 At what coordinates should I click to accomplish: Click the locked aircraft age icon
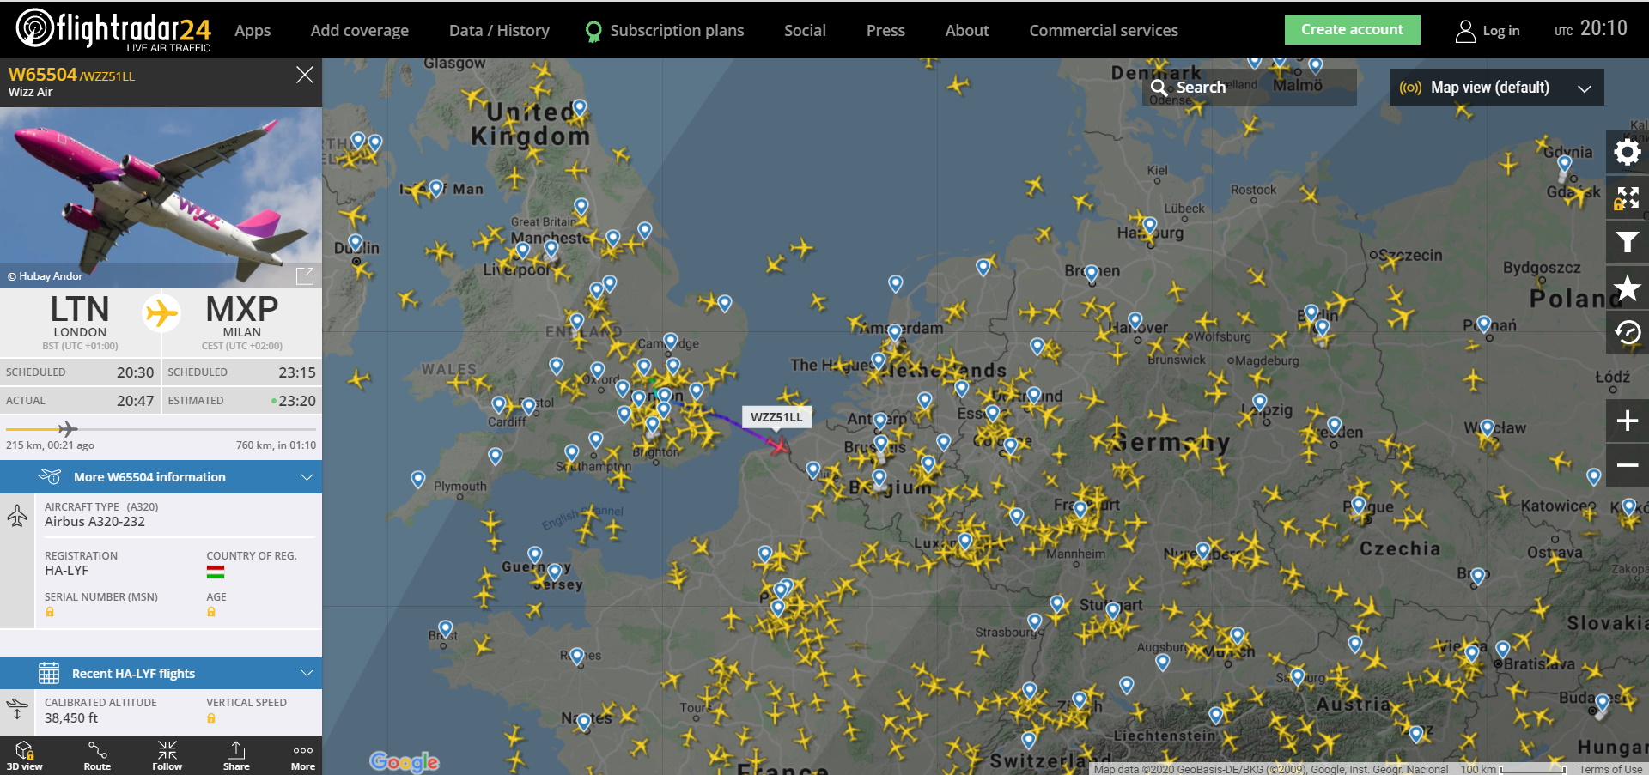click(x=211, y=612)
